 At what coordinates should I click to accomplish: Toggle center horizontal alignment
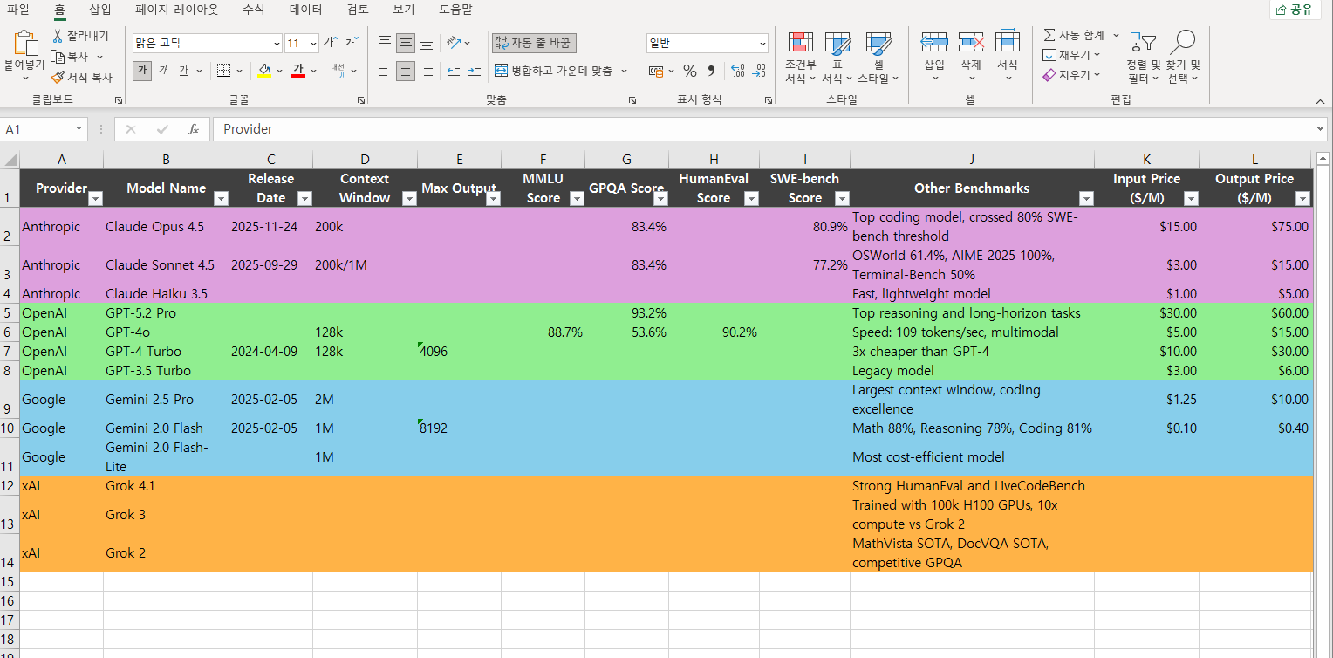(406, 71)
